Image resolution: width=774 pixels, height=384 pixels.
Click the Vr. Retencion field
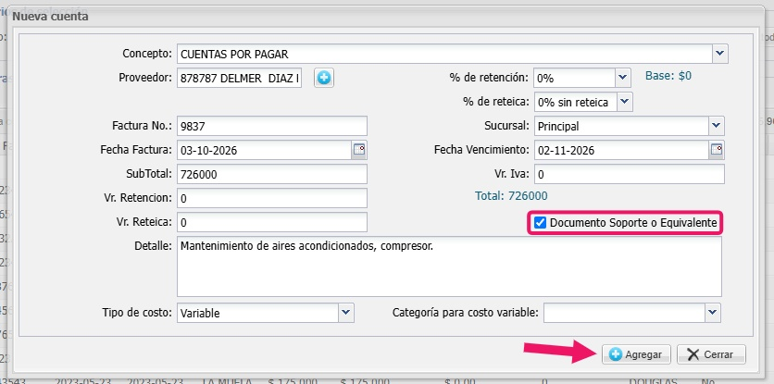(272, 198)
